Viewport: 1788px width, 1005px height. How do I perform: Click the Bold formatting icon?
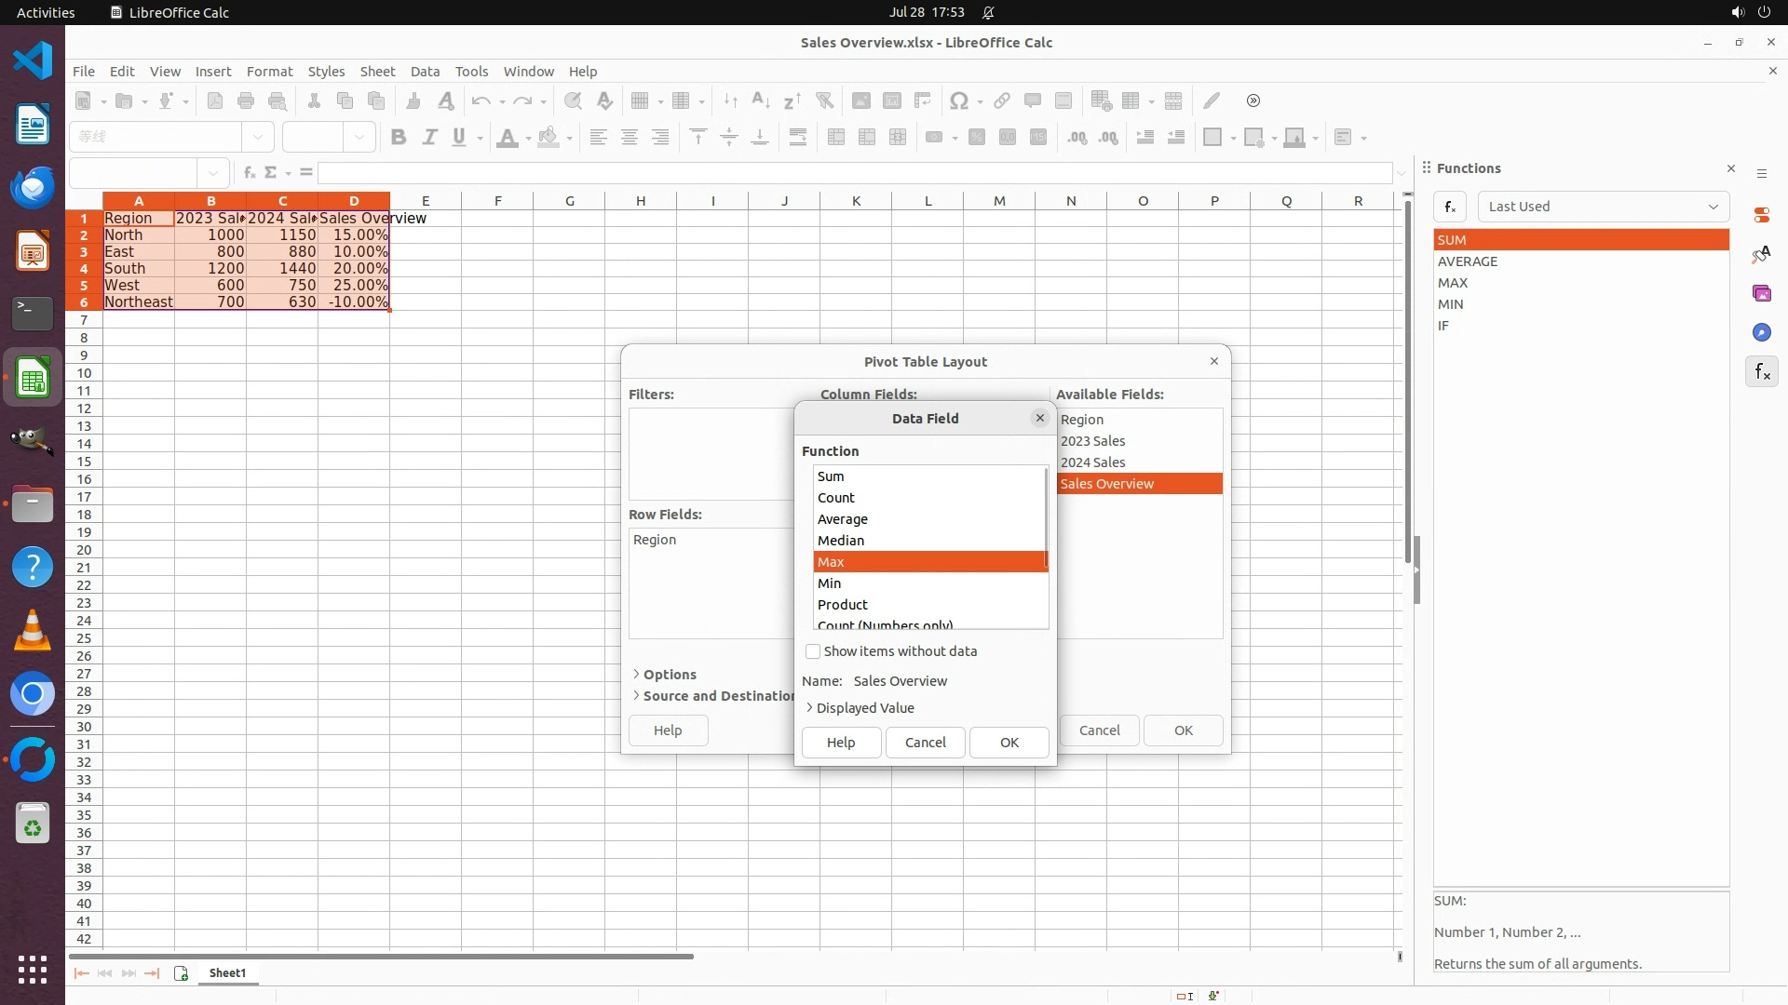(399, 138)
